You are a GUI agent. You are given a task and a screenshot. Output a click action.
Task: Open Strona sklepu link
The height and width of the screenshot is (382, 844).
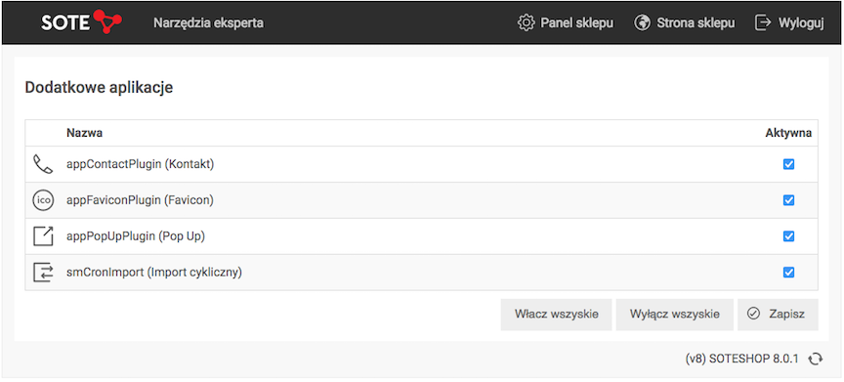(x=696, y=23)
